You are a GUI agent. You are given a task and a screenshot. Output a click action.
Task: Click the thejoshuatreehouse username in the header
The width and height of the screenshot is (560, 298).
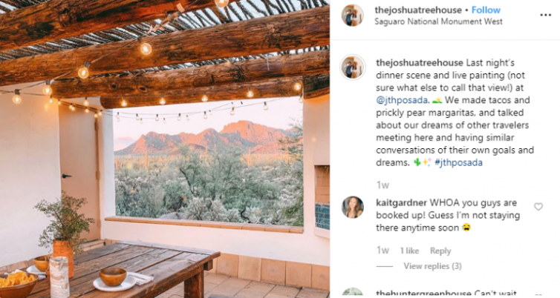[x=418, y=10]
